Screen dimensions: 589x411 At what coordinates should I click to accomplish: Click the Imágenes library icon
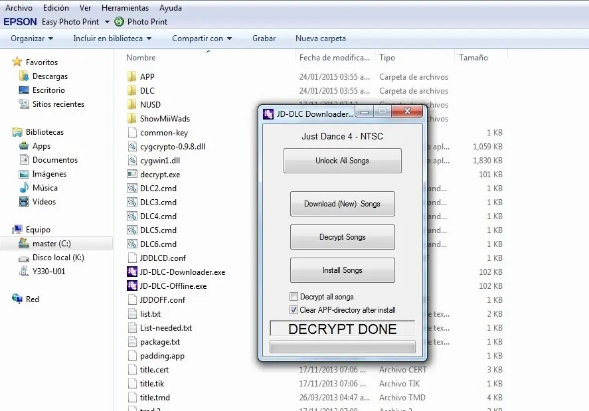[24, 174]
